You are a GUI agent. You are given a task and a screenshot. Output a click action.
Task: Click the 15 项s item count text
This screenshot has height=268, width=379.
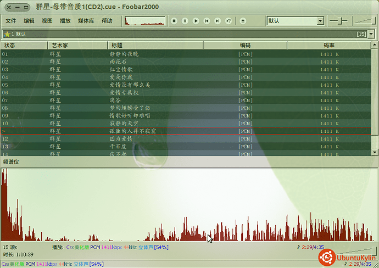(10, 248)
